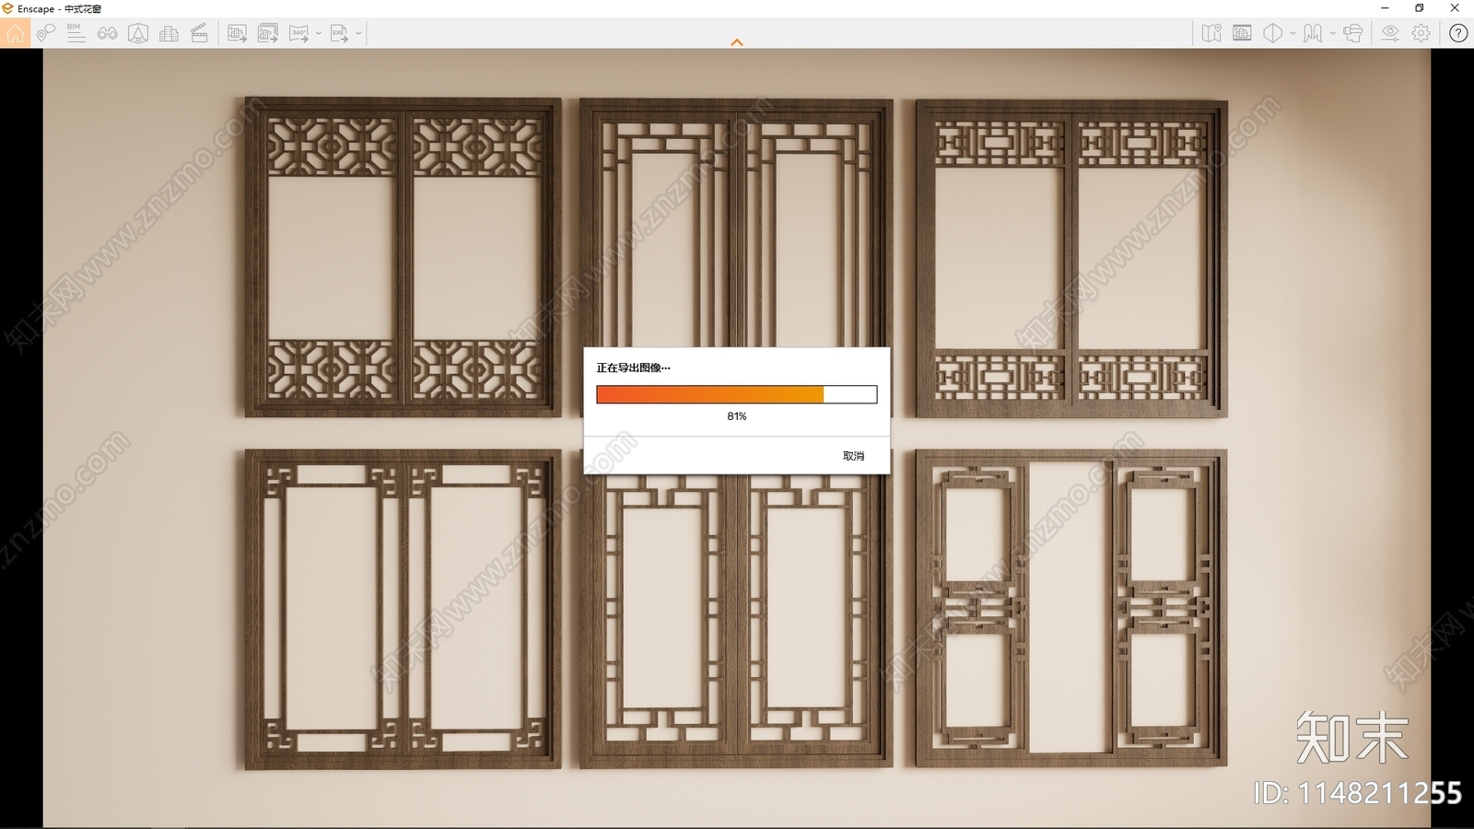Click the 360° panorama export icon
Viewport: 1474px width, 829px height.
pos(299,34)
